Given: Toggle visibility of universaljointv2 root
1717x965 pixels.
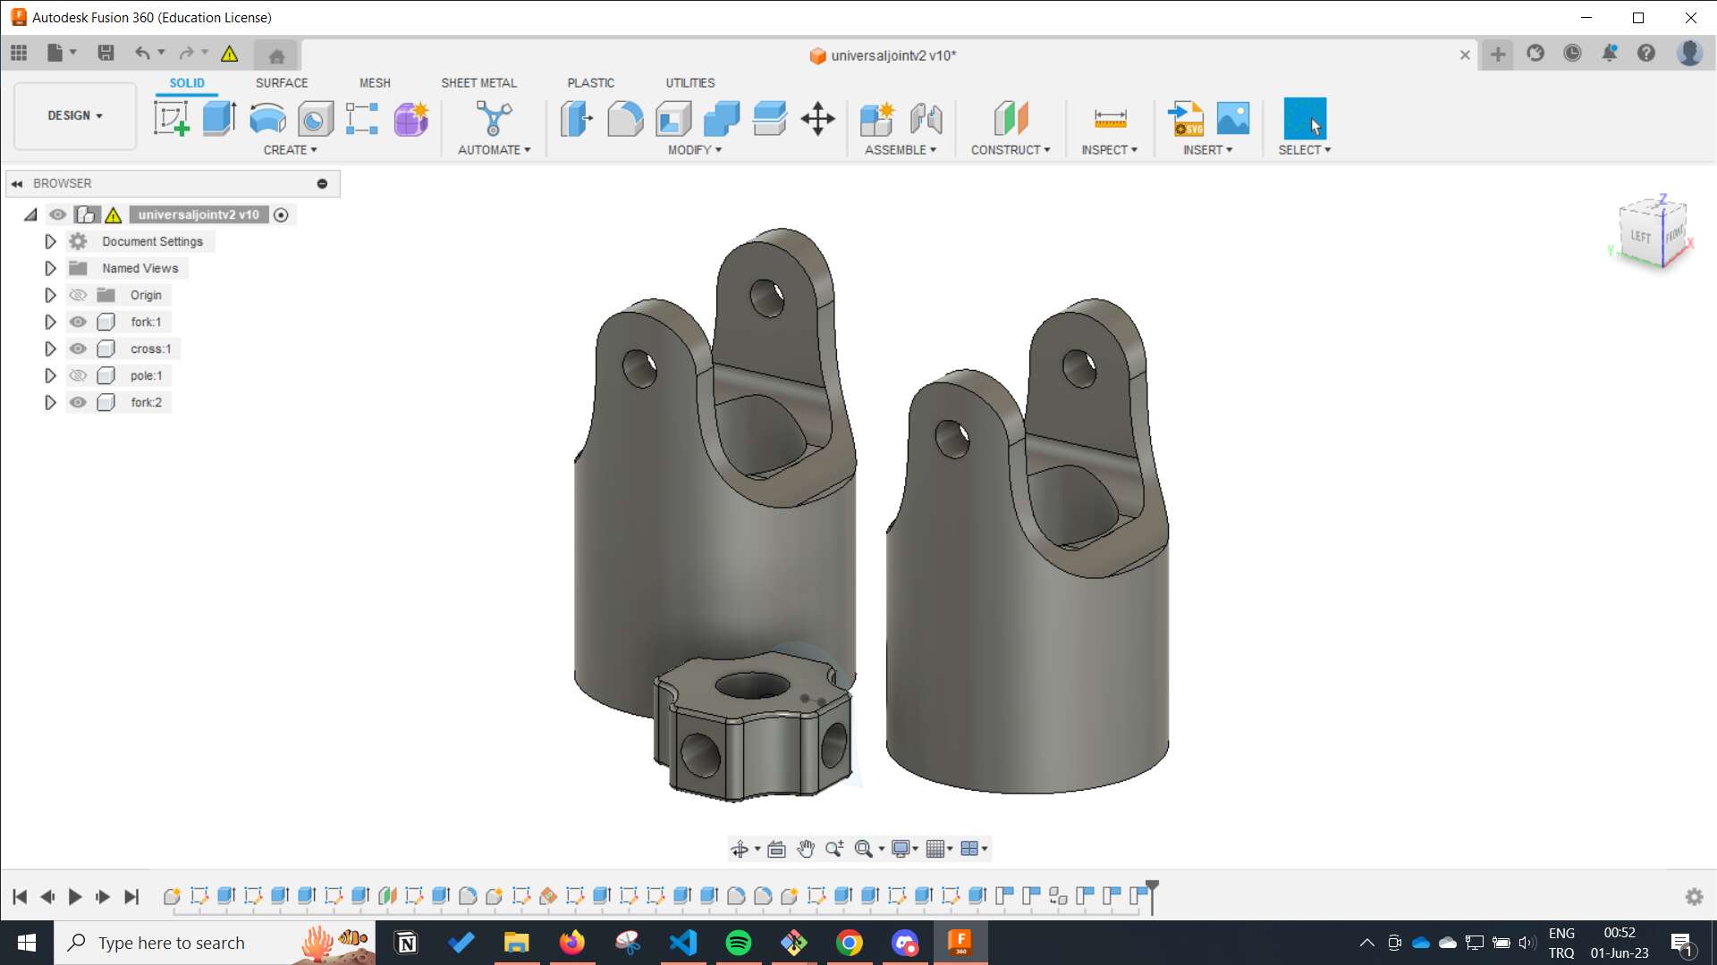Looking at the screenshot, I should (x=58, y=214).
